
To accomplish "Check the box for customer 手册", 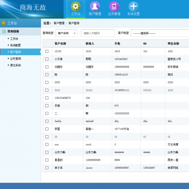I will point(47,105).
